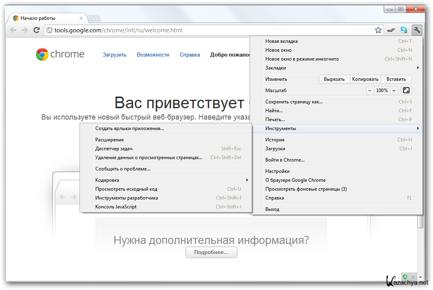Click the back navigation arrow

(x=13, y=30)
